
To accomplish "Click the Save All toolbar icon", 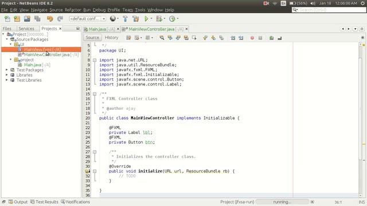I will click(x=37, y=19).
